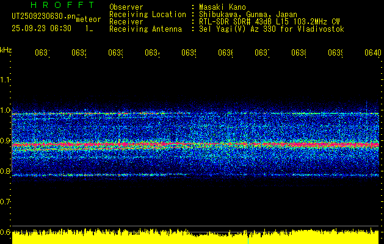Click the 0638 time axis marker
This screenshot has width=384, height=244.
coord(299,53)
